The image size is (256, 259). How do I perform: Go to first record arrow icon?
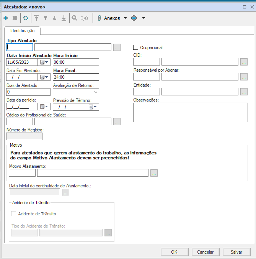click(x=36, y=18)
